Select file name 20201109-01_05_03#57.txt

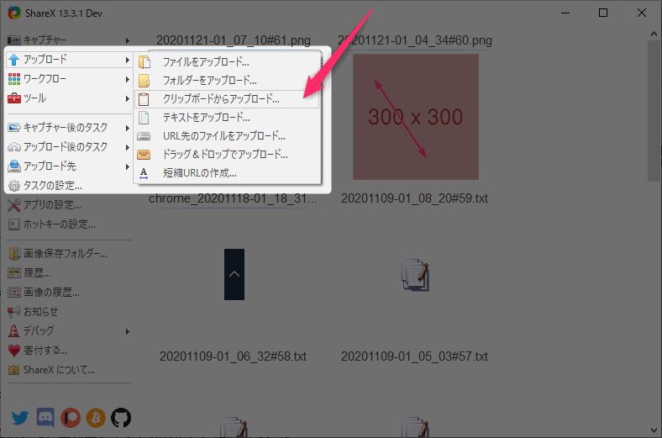coord(415,356)
